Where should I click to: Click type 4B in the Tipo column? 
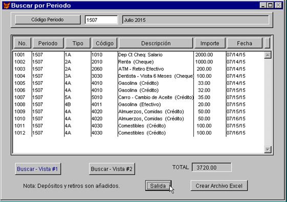(68, 104)
